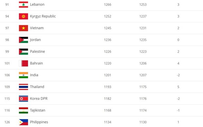Open the Palestine flag icon
Viewport: 203px width, 127px height.
(24, 51)
